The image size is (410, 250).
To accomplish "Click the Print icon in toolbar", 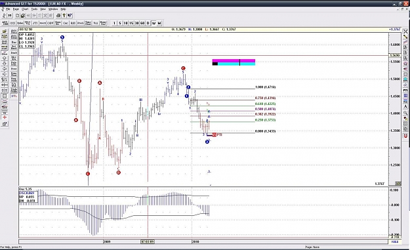I will point(58,16).
